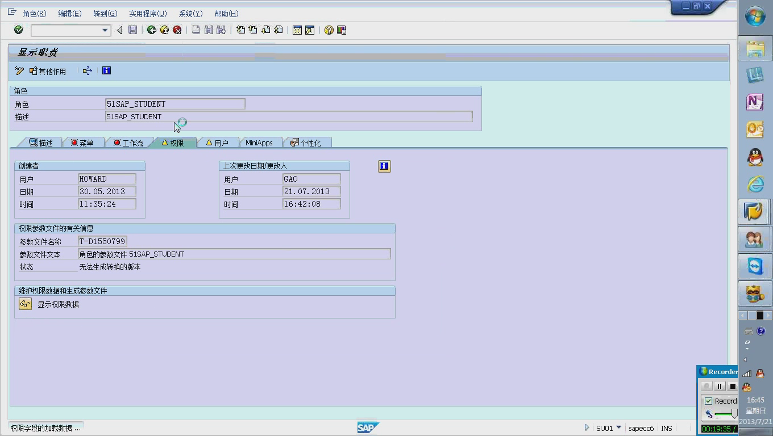Viewport: 773px width, 436px height.
Task: Collapse the command field with the triangle
Action: tap(120, 30)
